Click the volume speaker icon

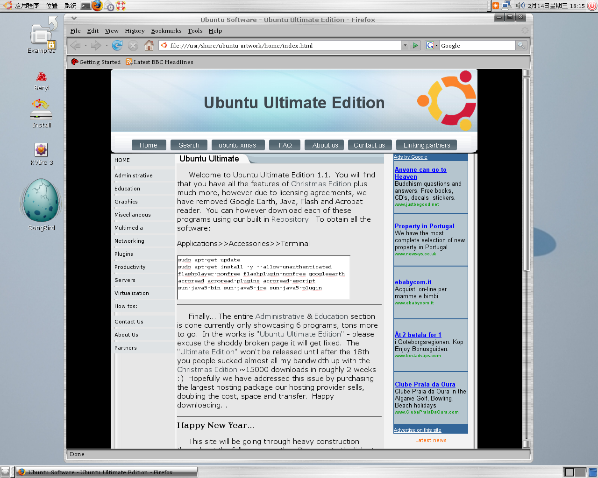click(520, 6)
